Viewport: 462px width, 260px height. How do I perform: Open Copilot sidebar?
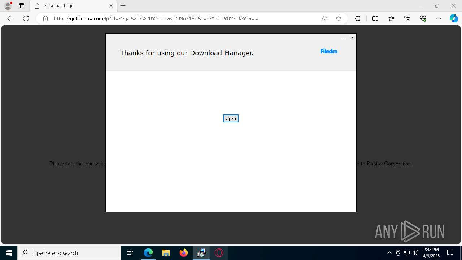[454, 18]
